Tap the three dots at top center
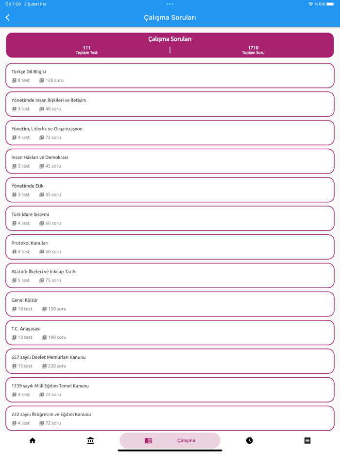 pyautogui.click(x=170, y=4)
